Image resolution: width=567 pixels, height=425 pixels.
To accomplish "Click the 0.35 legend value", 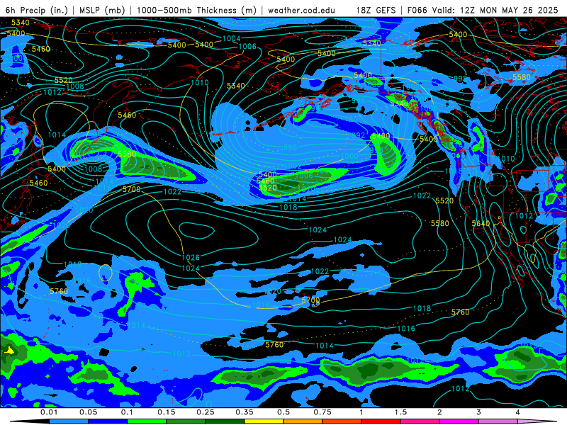I will tap(245, 412).
